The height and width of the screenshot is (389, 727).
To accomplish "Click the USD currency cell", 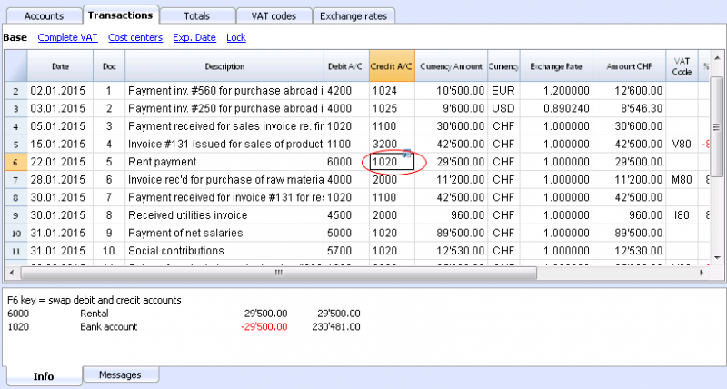I will (503, 108).
